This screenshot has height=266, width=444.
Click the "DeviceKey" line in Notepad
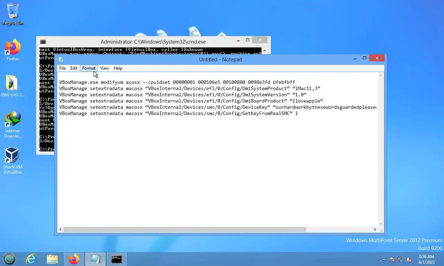[218, 107]
